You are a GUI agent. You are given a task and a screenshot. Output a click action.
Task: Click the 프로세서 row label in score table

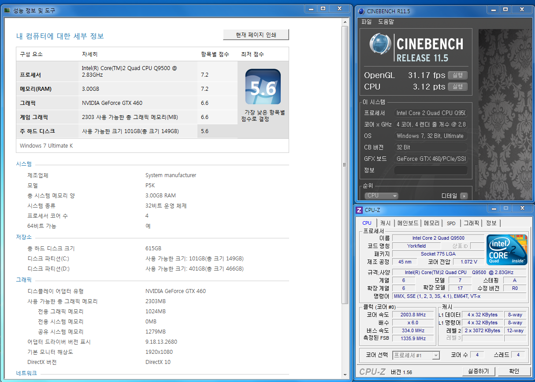pos(30,75)
